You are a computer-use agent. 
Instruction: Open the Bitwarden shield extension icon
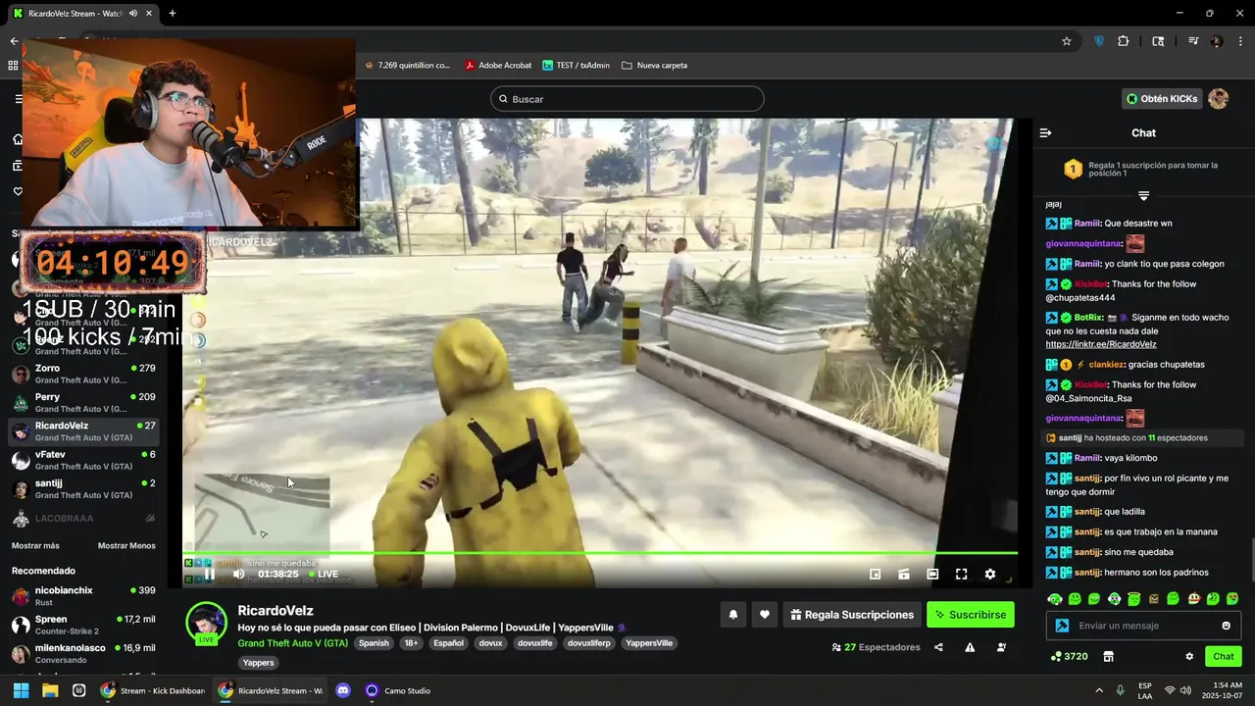(1099, 41)
